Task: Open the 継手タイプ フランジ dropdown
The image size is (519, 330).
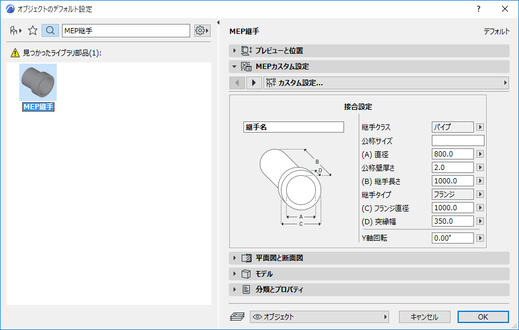Action: click(452, 194)
